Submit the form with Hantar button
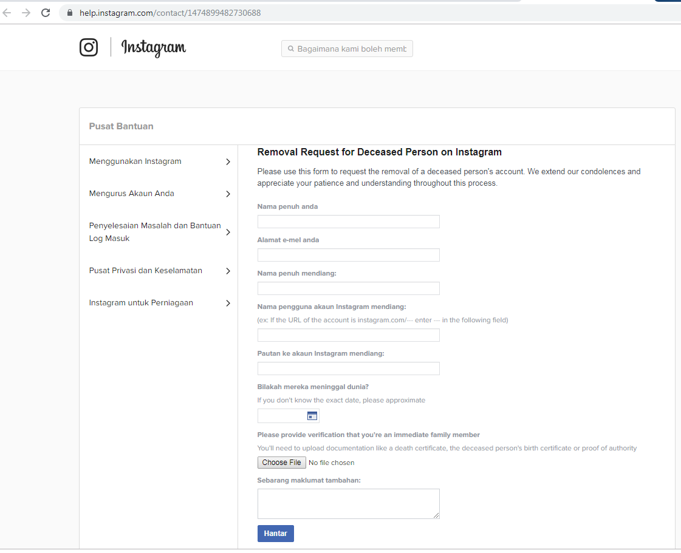The width and height of the screenshot is (681, 553). (275, 534)
